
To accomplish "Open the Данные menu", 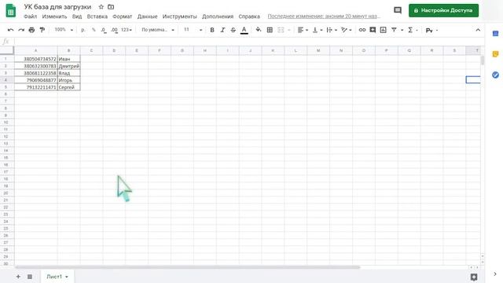I will pos(147,17).
